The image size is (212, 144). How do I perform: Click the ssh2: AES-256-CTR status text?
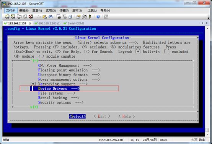pos(111,140)
